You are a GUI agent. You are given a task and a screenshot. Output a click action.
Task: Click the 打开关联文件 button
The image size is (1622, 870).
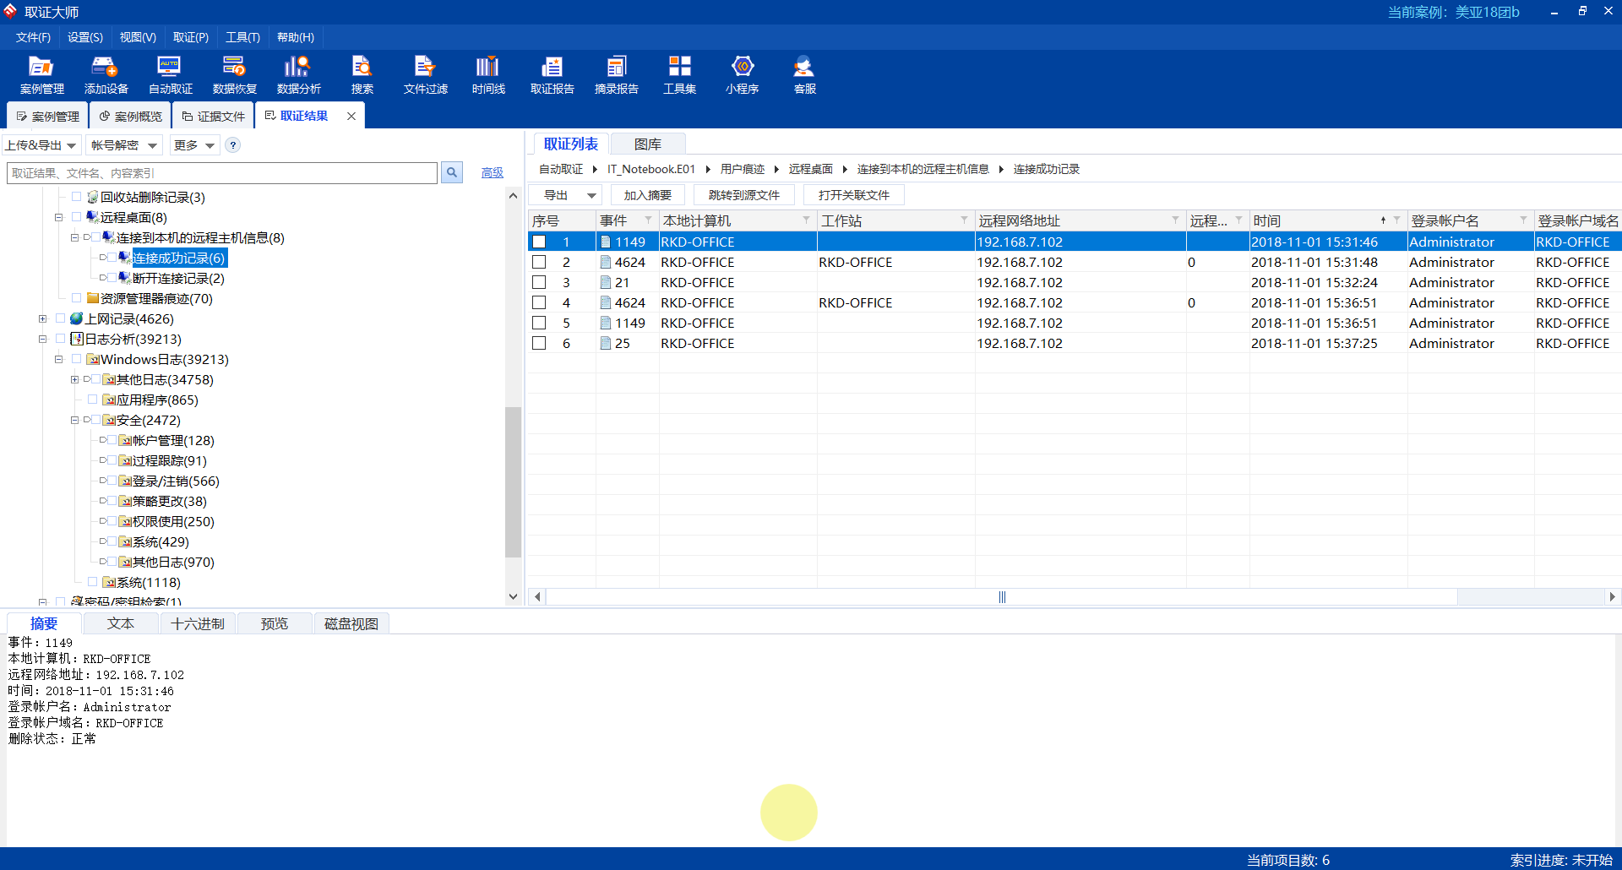[854, 195]
